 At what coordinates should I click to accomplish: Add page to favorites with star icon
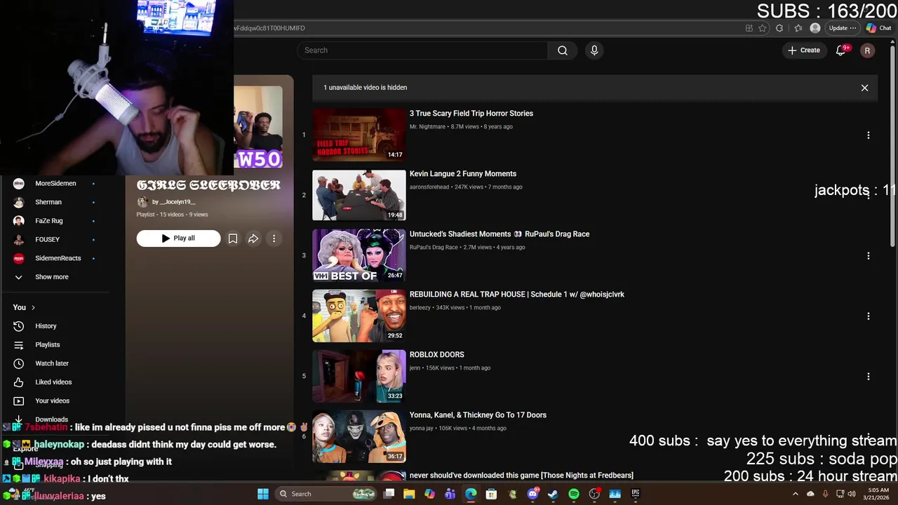(x=763, y=28)
